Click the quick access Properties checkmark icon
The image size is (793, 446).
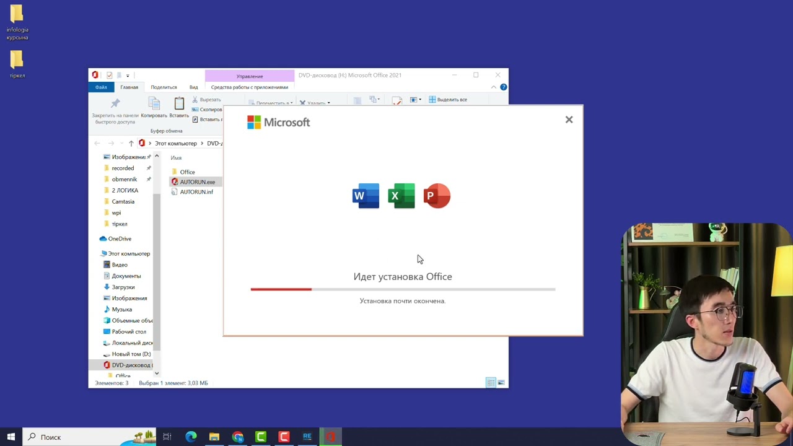coord(109,76)
